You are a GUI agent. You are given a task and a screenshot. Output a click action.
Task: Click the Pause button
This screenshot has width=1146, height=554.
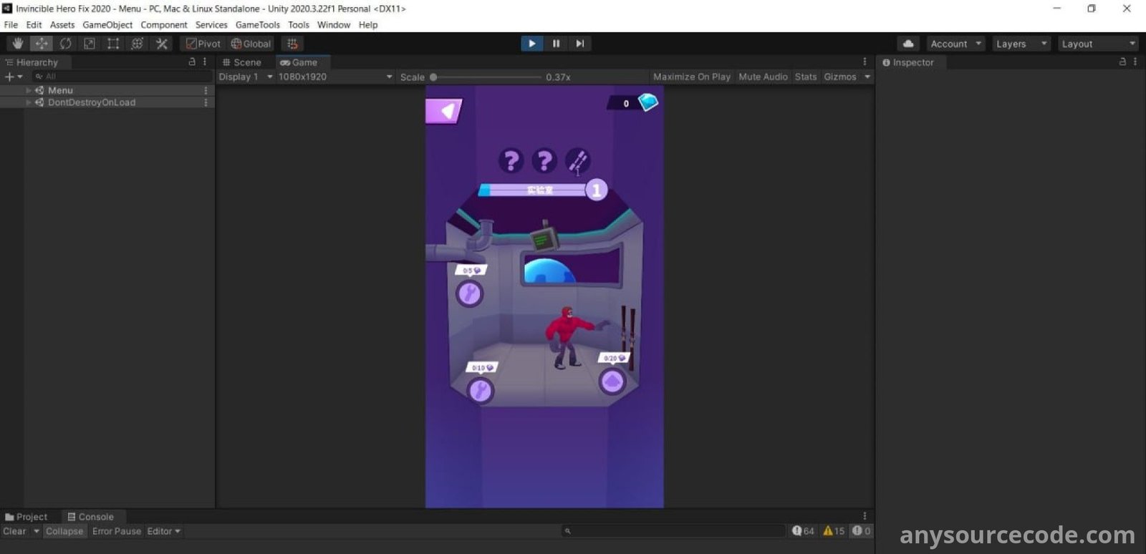(x=556, y=44)
